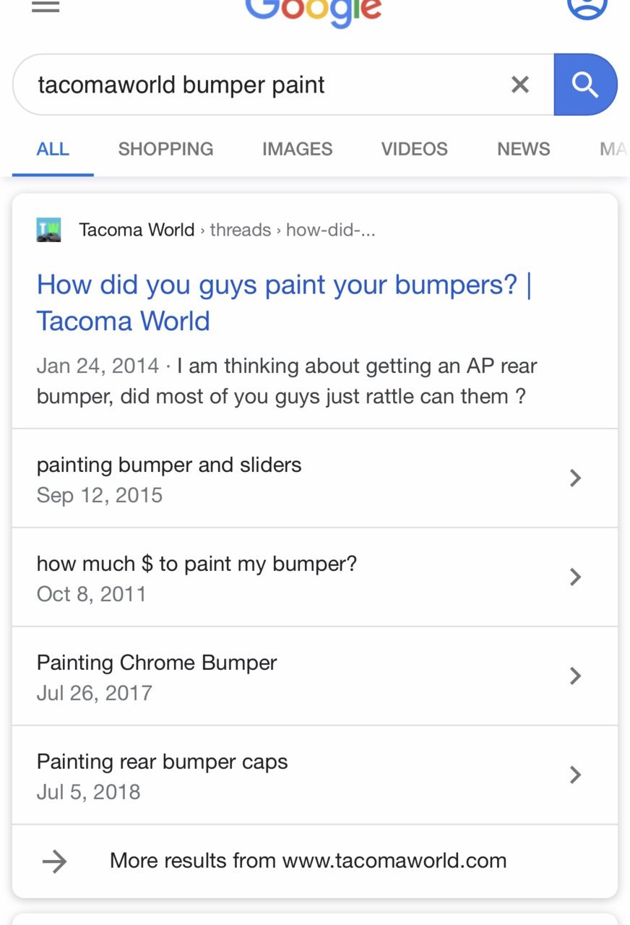Tap the 'Jul 5, 2018' date
630x925 pixels.
(x=89, y=793)
